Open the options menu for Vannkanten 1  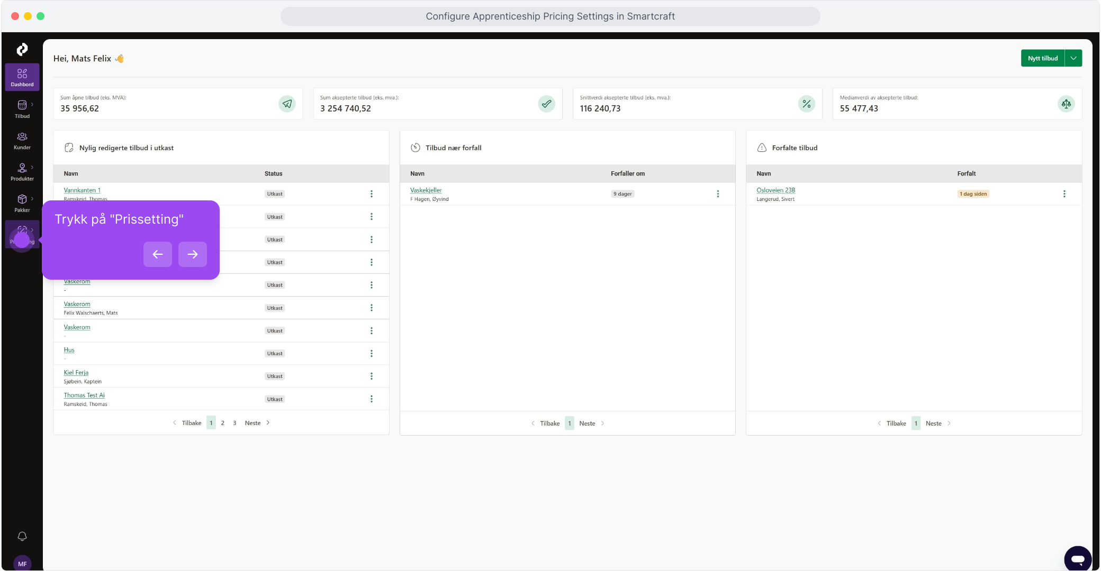coord(372,194)
